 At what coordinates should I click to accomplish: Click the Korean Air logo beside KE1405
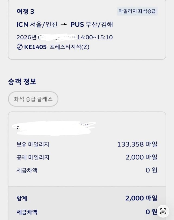20,47
